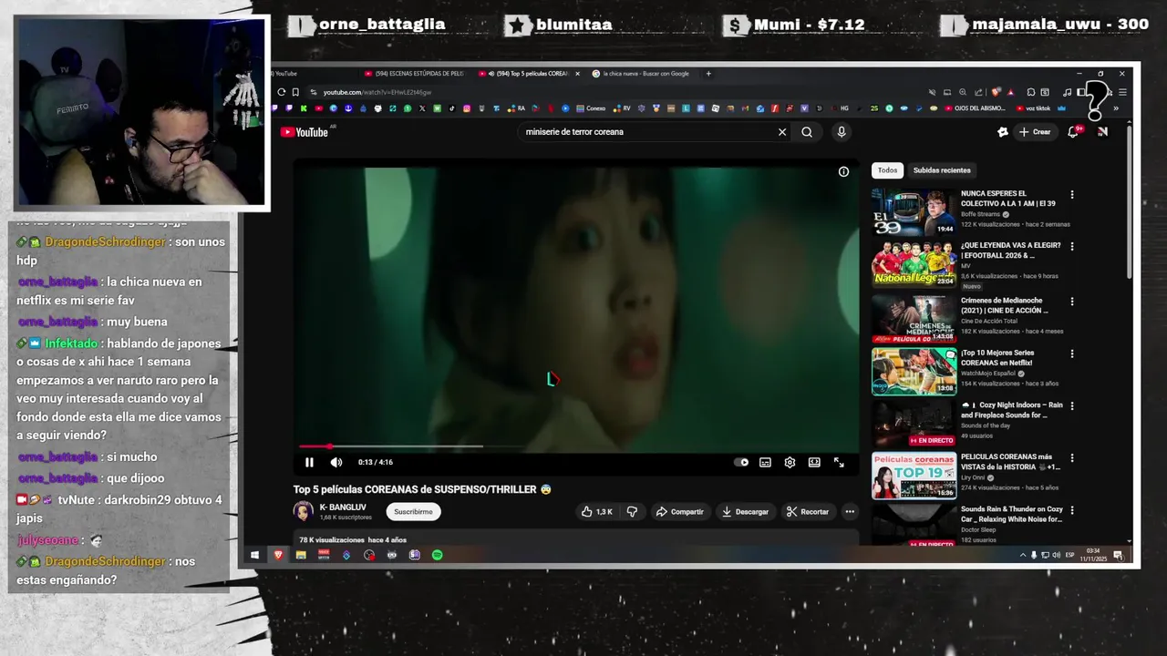Switch to the 'la chica nueva - Buscar con Google' tab
The height and width of the screenshot is (656, 1167).
(644, 74)
